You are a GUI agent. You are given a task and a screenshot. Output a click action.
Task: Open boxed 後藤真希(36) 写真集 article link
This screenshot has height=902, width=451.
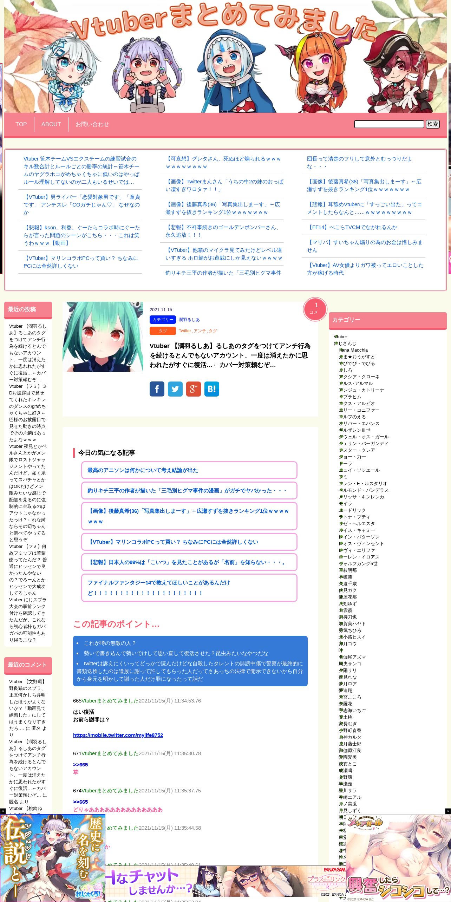(189, 516)
